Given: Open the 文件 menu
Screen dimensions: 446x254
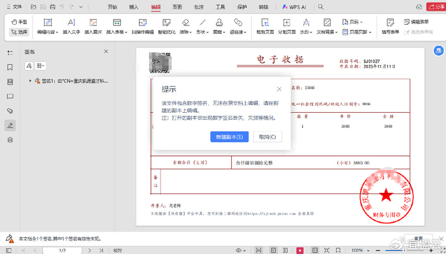Looking at the screenshot, I should point(14,7).
